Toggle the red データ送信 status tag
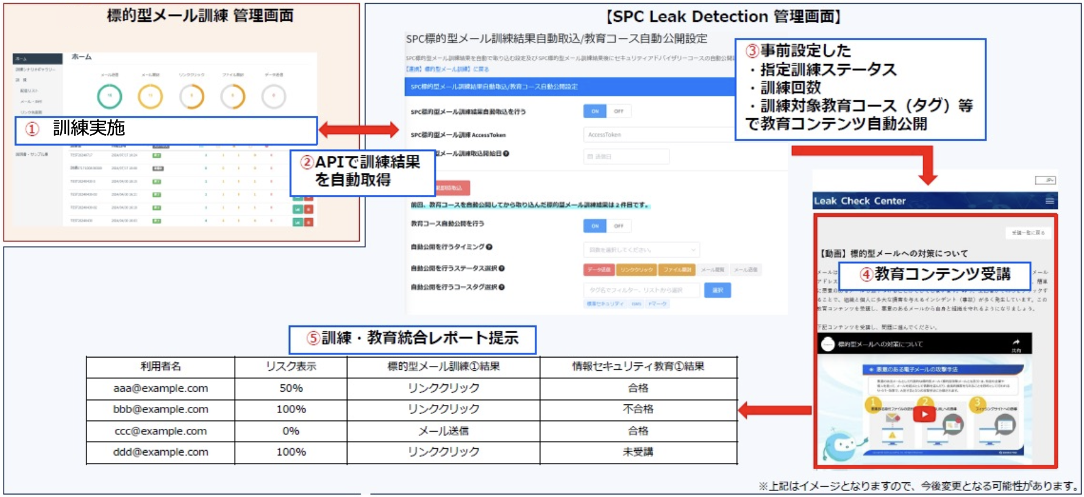Viewport: 1084px width, 497px height. point(598,270)
